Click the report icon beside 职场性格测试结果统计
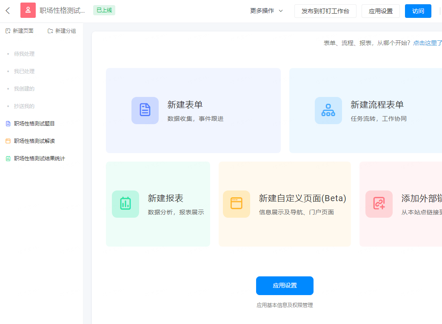 [8, 159]
